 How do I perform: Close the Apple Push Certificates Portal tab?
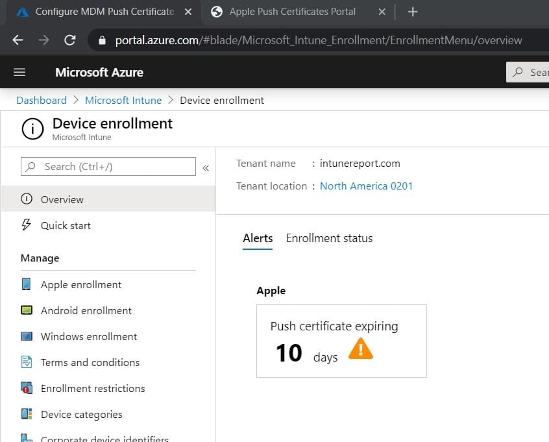click(382, 12)
